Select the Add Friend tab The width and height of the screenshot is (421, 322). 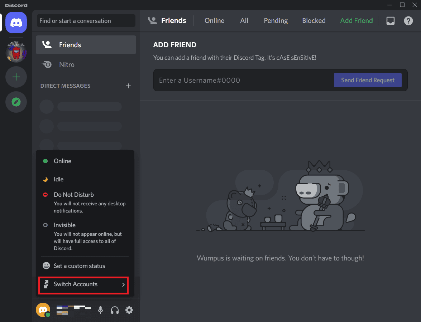click(356, 21)
